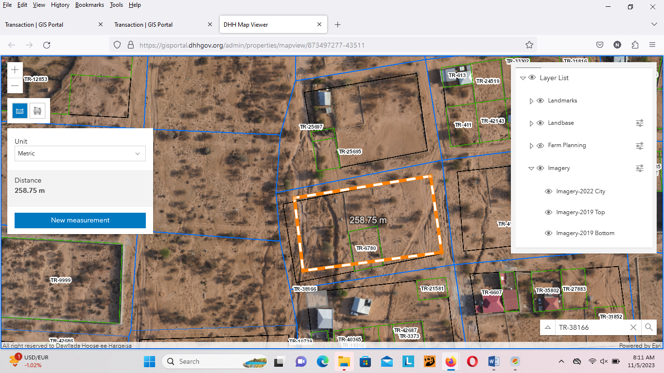
Task: Click the browser URL address bar
Action: pyautogui.click(x=323, y=45)
